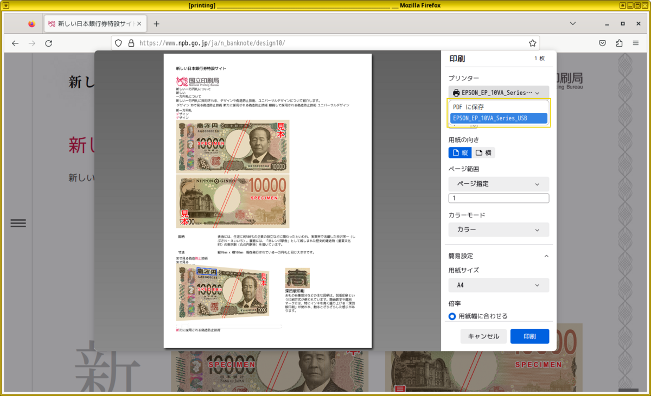Screen dimensions: 651x396
Task: Reload the current page
Action: pyautogui.click(x=49, y=43)
